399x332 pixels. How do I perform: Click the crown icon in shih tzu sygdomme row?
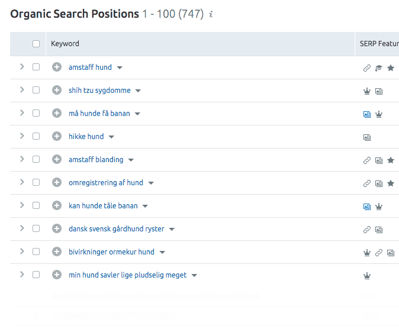tap(366, 91)
